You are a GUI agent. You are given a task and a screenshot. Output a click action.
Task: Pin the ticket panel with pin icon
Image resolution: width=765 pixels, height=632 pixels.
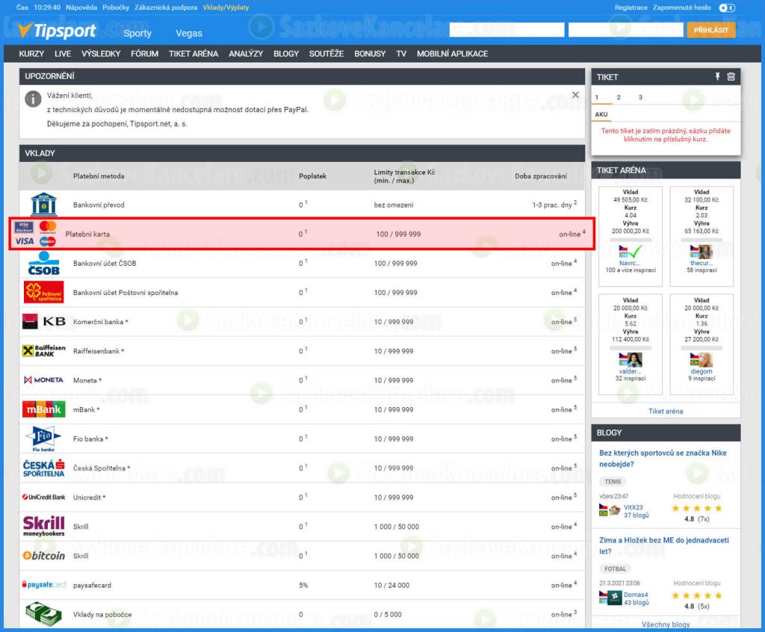[x=717, y=77]
